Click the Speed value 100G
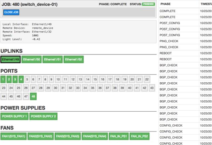Screen dimensions: 212x145 coord(35,35)
